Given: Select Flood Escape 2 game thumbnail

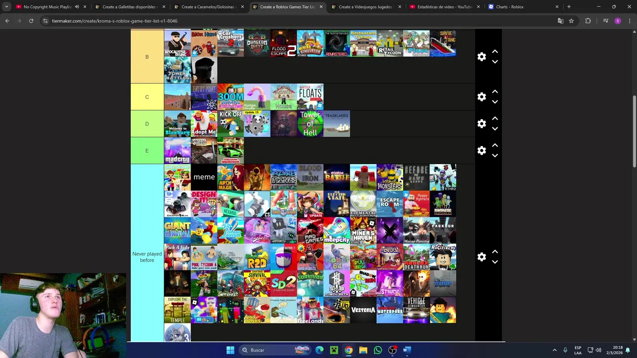Looking at the screenshot, I should point(284,43).
